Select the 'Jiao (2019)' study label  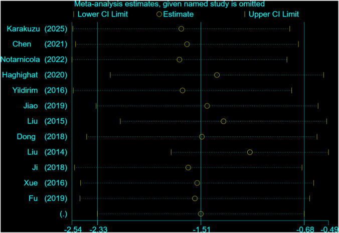click(x=45, y=106)
